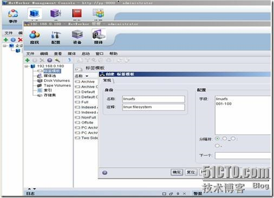Click 确定 button in the dialog
Screen dimensions: 274x198
[x=177, y=172]
